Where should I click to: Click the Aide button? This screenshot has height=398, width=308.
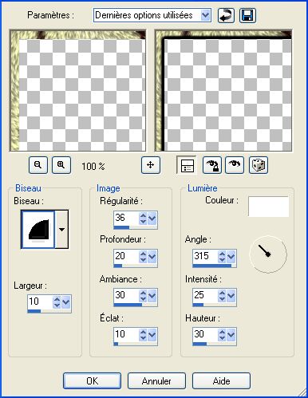click(x=221, y=381)
